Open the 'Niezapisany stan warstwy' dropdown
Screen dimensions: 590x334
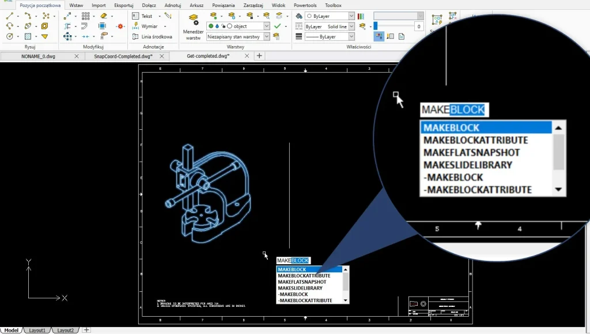pos(266,36)
